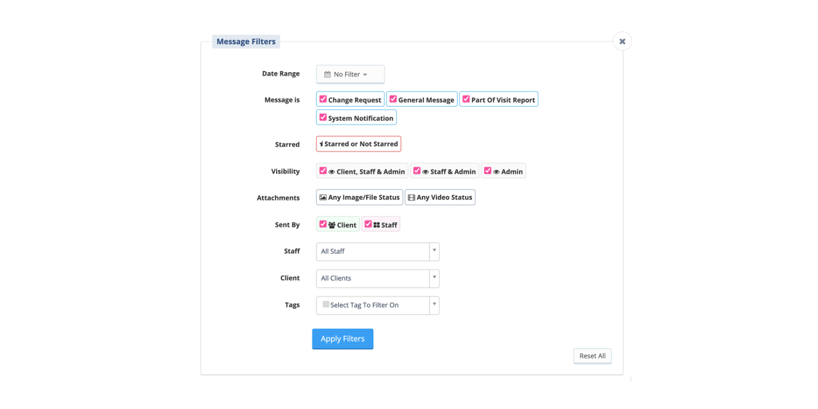Click the image icon in Any Image/File Status
This screenshot has height=409, width=818.
[x=323, y=197]
